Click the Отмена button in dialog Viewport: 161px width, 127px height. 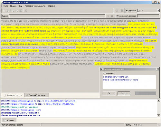coord(124,93)
